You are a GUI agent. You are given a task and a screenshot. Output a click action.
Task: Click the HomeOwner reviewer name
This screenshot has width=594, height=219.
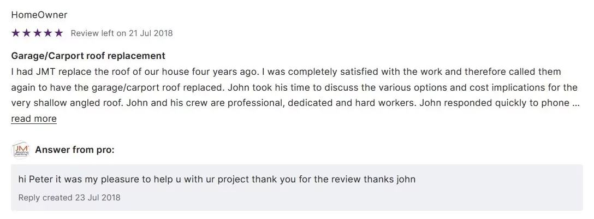(39, 15)
